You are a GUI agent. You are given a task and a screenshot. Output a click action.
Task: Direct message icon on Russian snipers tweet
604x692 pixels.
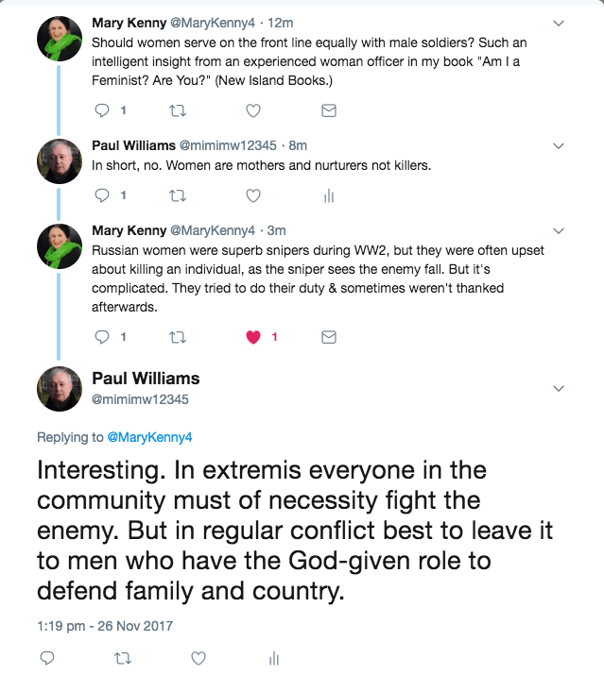click(329, 337)
